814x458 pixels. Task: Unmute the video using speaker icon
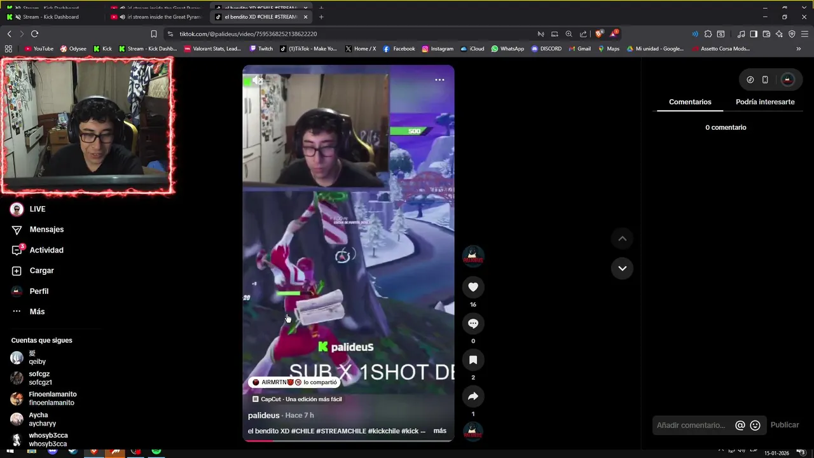[258, 80]
